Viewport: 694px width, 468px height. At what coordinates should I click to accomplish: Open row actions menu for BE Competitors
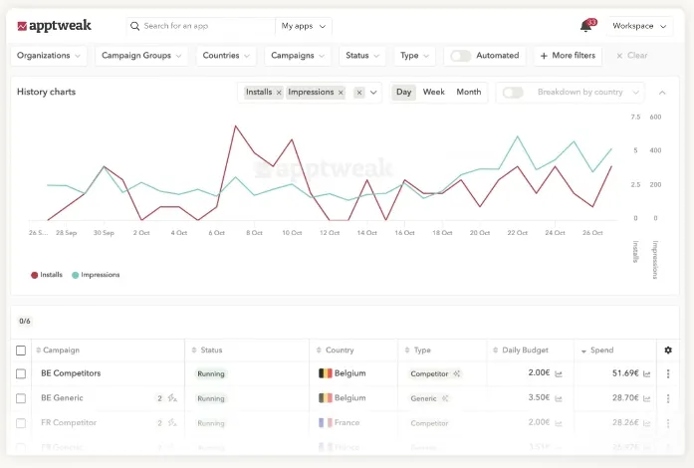click(668, 373)
